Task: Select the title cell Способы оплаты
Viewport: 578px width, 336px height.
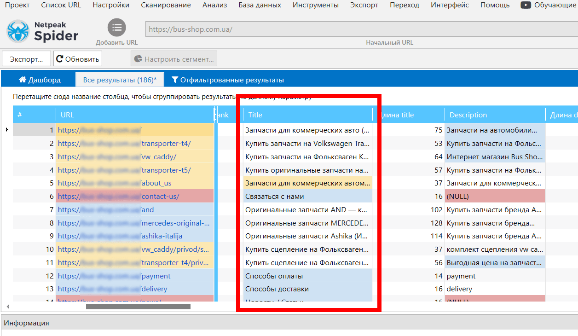Action: pos(308,276)
